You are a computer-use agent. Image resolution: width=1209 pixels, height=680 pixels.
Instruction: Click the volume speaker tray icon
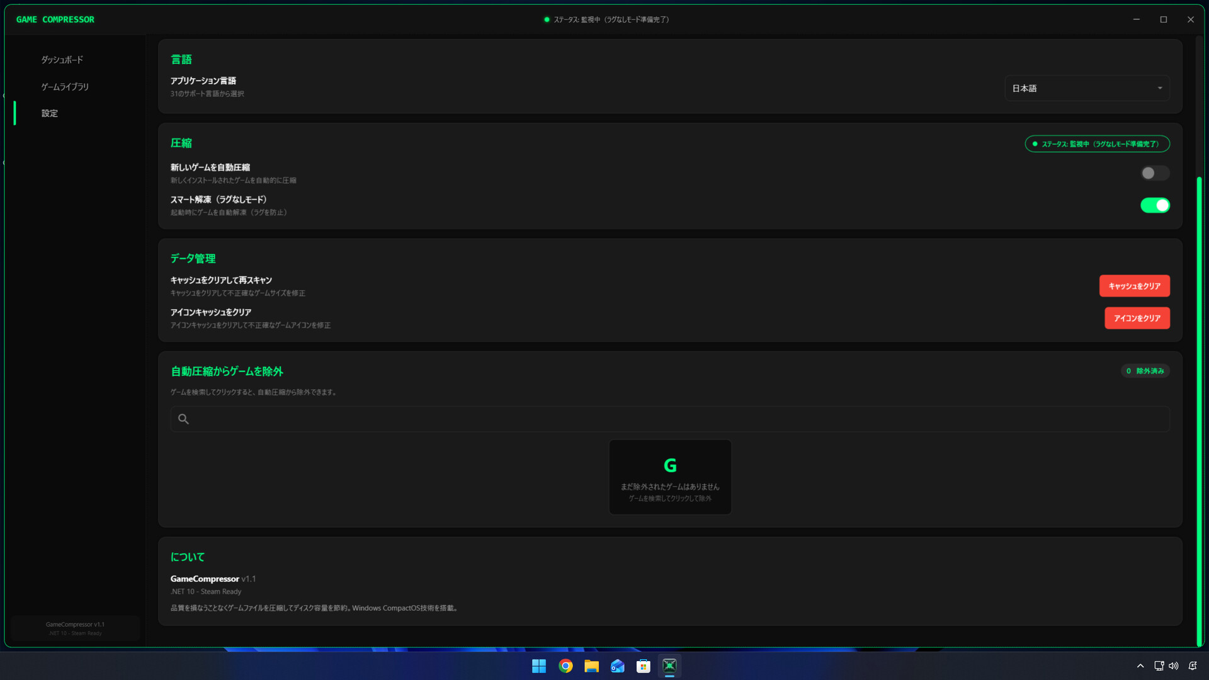pos(1174,666)
